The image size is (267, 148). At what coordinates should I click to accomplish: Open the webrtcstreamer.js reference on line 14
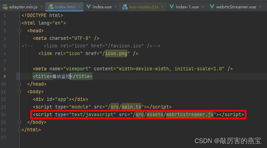(x=190, y=114)
